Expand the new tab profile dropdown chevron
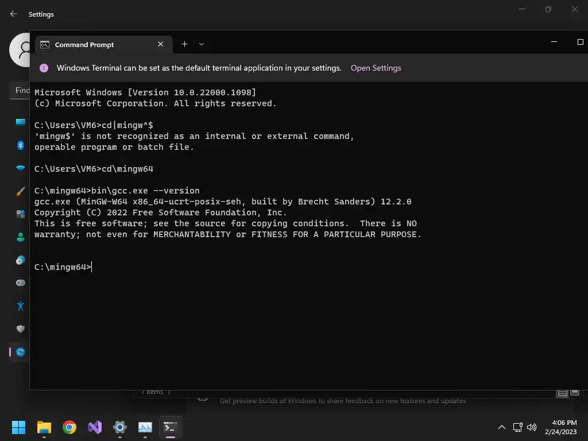The width and height of the screenshot is (588, 441). 202,44
